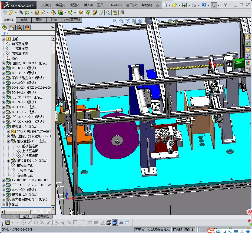Click the Help question mark icon
The width and height of the screenshot is (252, 233).
click(x=225, y=5)
